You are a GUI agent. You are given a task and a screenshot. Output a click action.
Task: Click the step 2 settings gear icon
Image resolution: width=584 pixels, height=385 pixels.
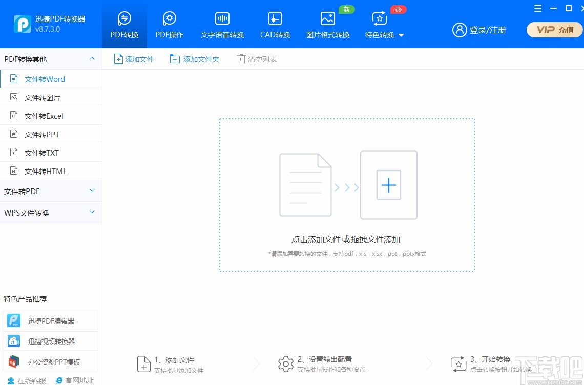point(286,364)
